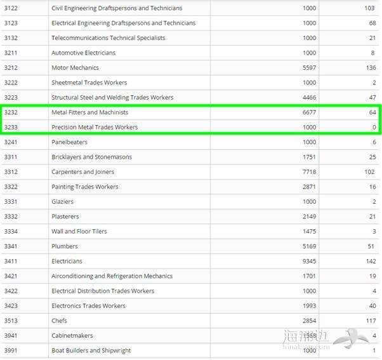Click the value 2149

coord(309,217)
